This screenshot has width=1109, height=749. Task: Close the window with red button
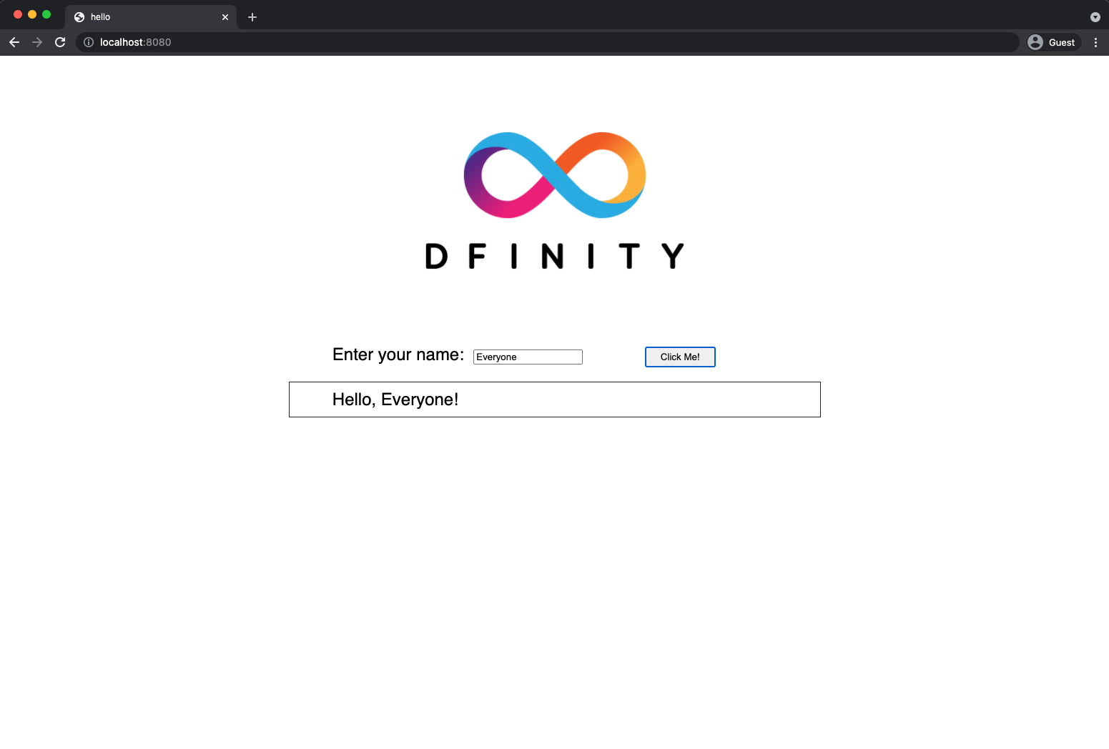pyautogui.click(x=18, y=14)
